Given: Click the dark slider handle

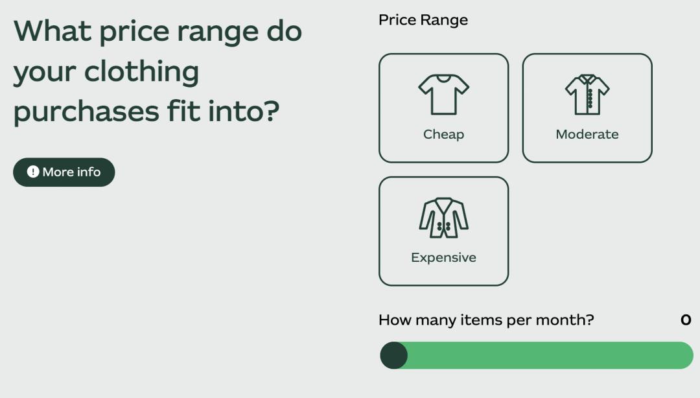Looking at the screenshot, I should (393, 355).
